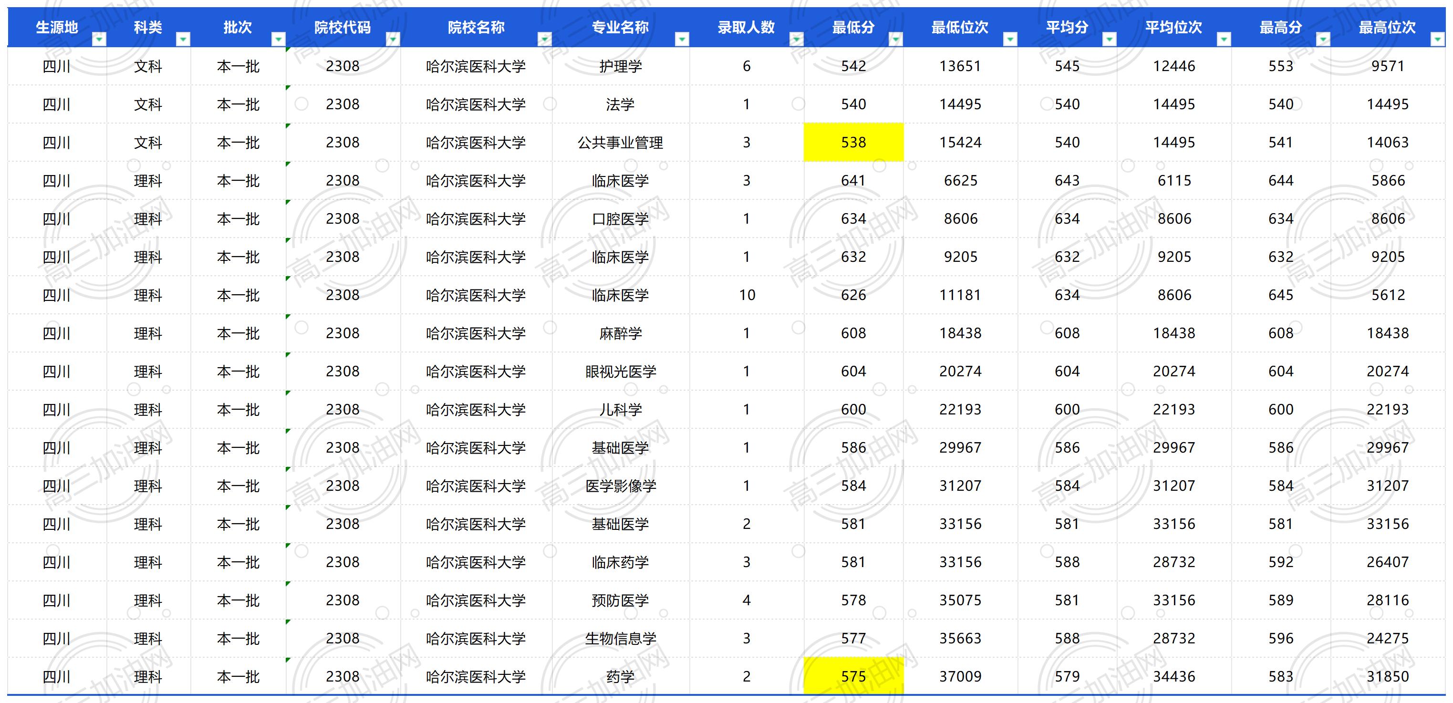Screen dimensions: 1453x703
Task: Click the 儿科学 major cell
Action: [621, 410]
